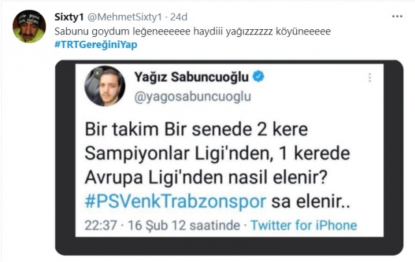
Task: Open the Sixty1 display name
Action: pyautogui.click(x=69, y=17)
